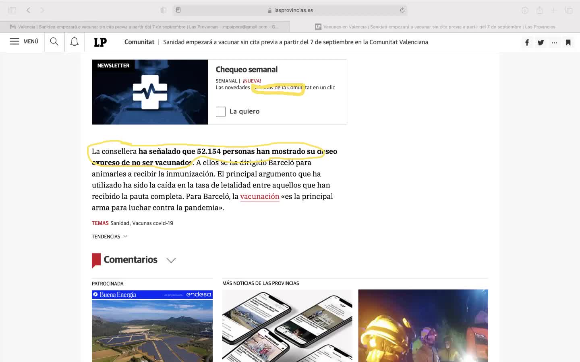Switch to the Gmail tab
Viewport: 580px width, 362px height.
tap(145, 27)
